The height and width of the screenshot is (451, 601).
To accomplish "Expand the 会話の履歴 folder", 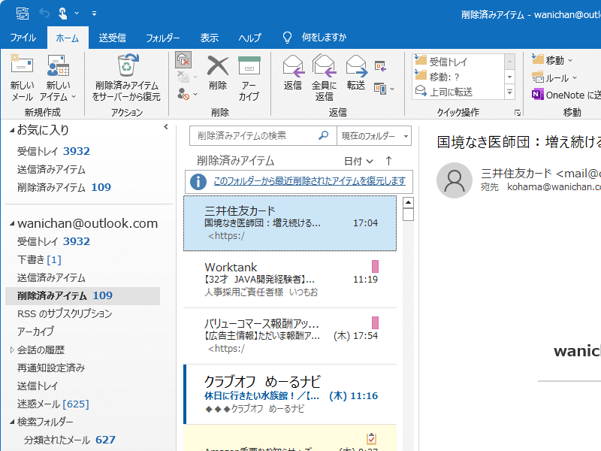I will (12, 350).
